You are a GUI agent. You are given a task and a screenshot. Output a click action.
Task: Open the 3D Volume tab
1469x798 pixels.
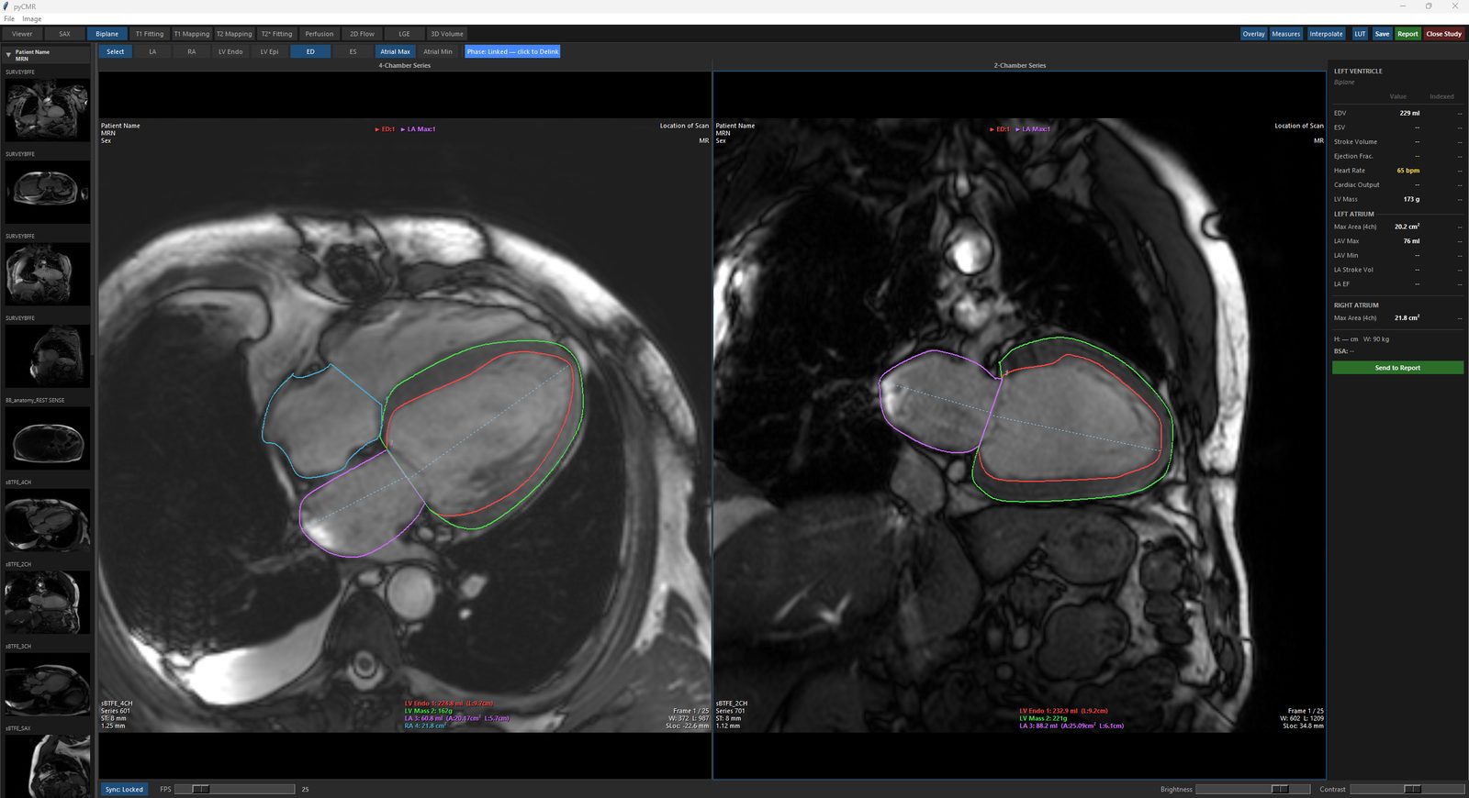(447, 34)
